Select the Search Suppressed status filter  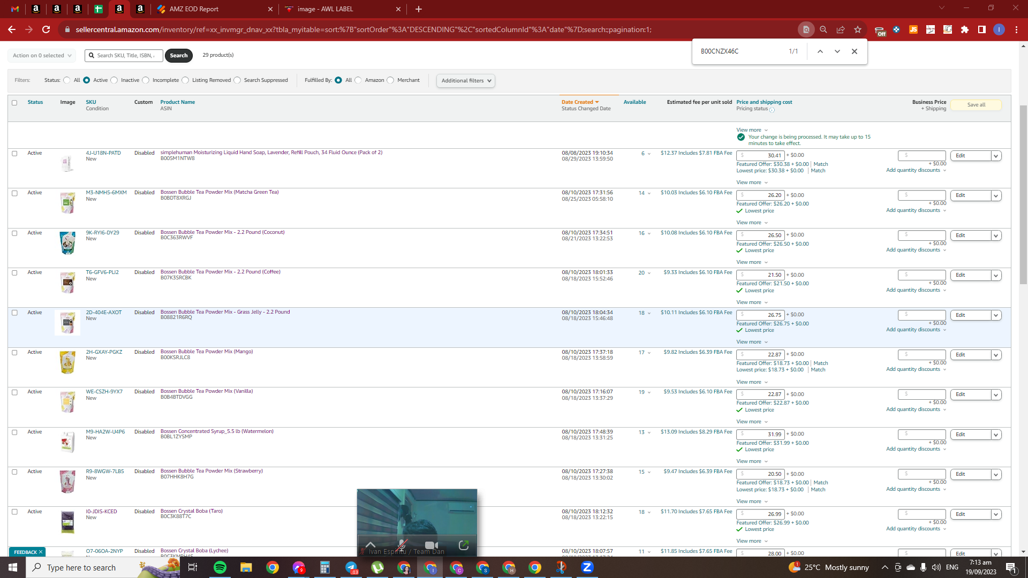point(237,80)
